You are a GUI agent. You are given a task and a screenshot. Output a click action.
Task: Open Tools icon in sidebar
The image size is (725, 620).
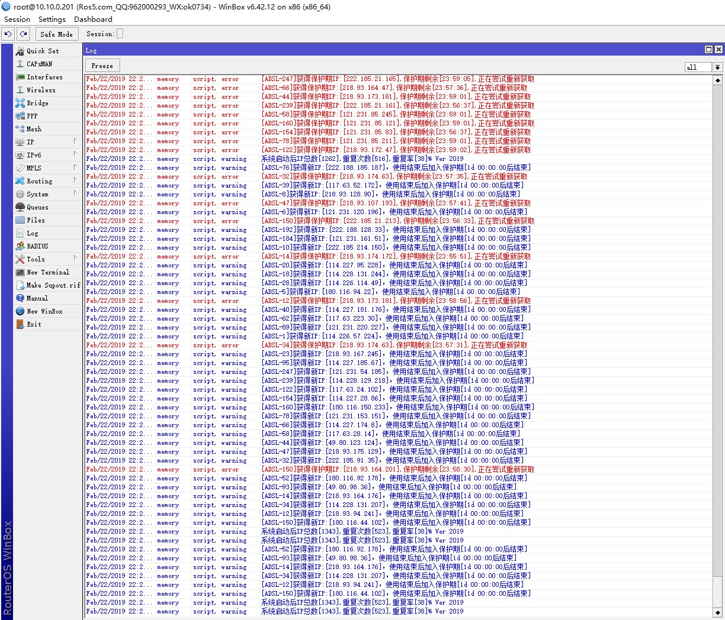point(20,259)
